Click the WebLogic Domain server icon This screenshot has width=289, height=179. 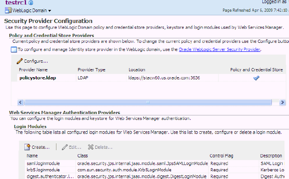click(x=8, y=10)
